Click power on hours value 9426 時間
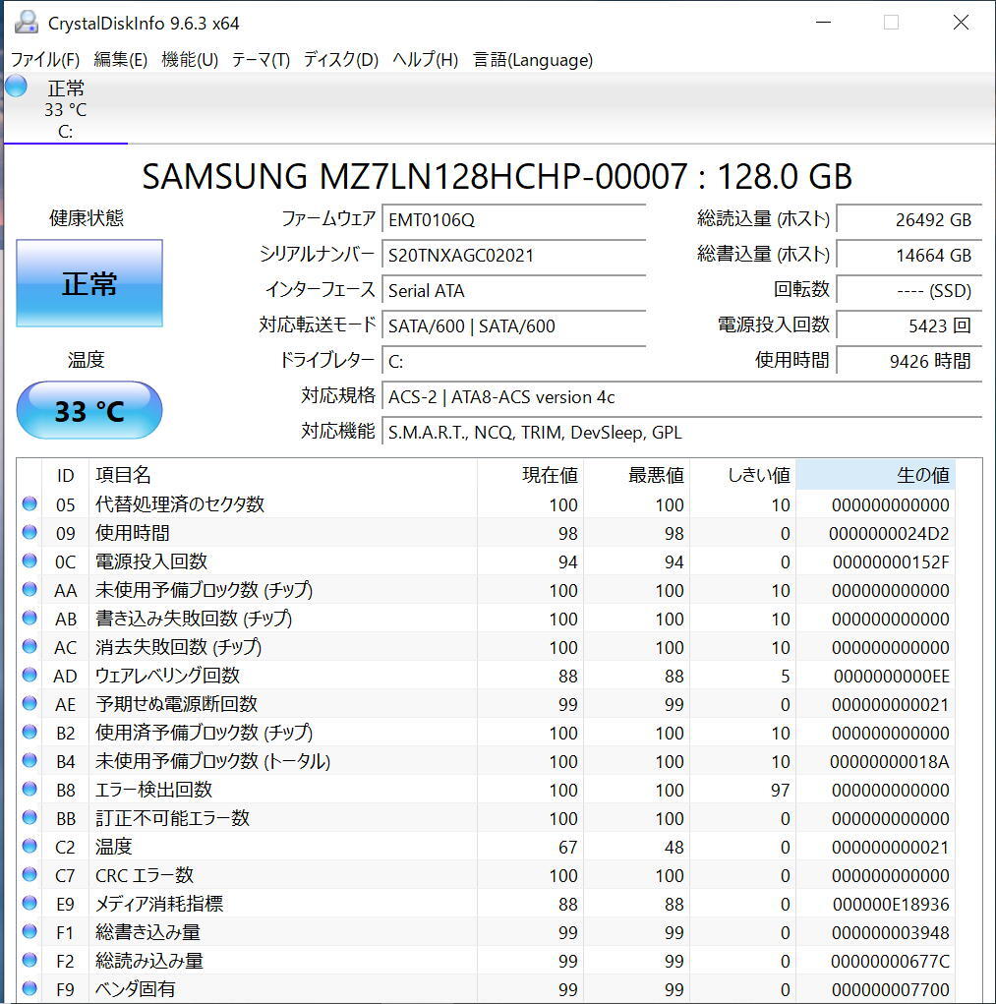Viewport: 996px width, 1004px height. point(908,362)
